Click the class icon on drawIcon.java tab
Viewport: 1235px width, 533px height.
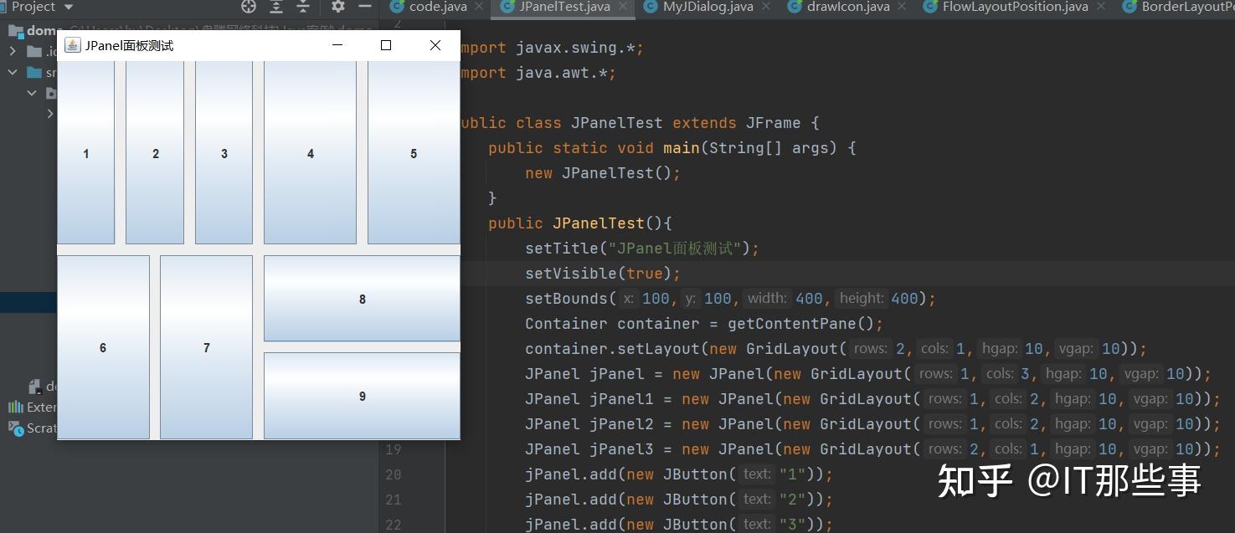pyautogui.click(x=794, y=8)
